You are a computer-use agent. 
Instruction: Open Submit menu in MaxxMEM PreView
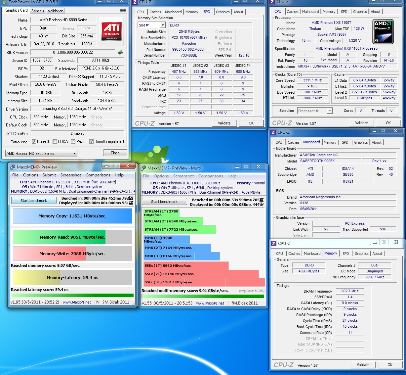coord(49,175)
